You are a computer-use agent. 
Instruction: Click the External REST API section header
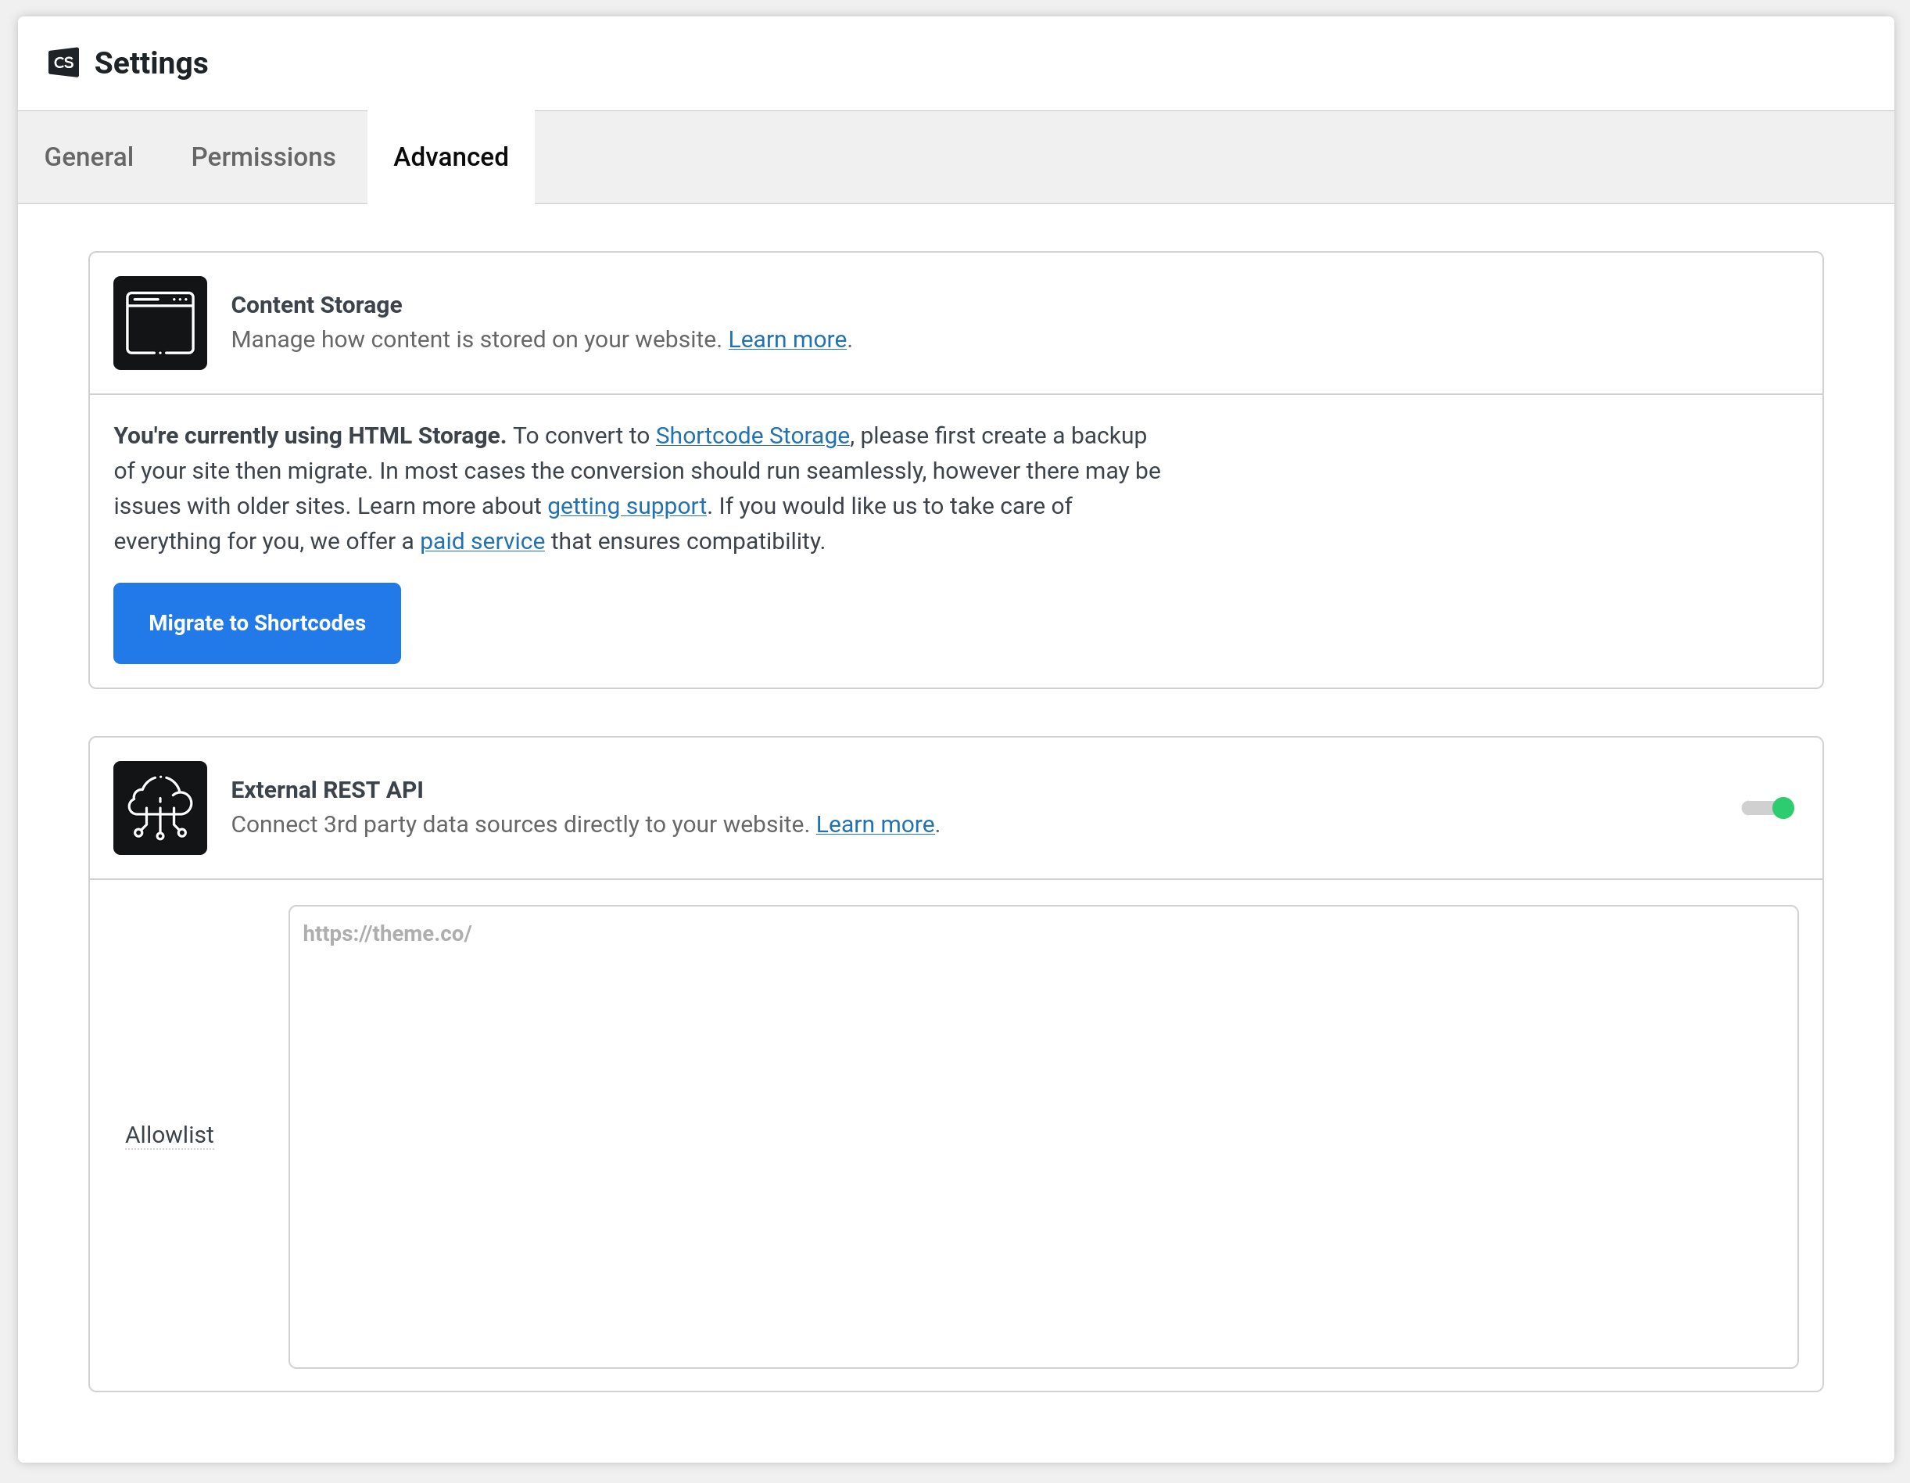326,789
